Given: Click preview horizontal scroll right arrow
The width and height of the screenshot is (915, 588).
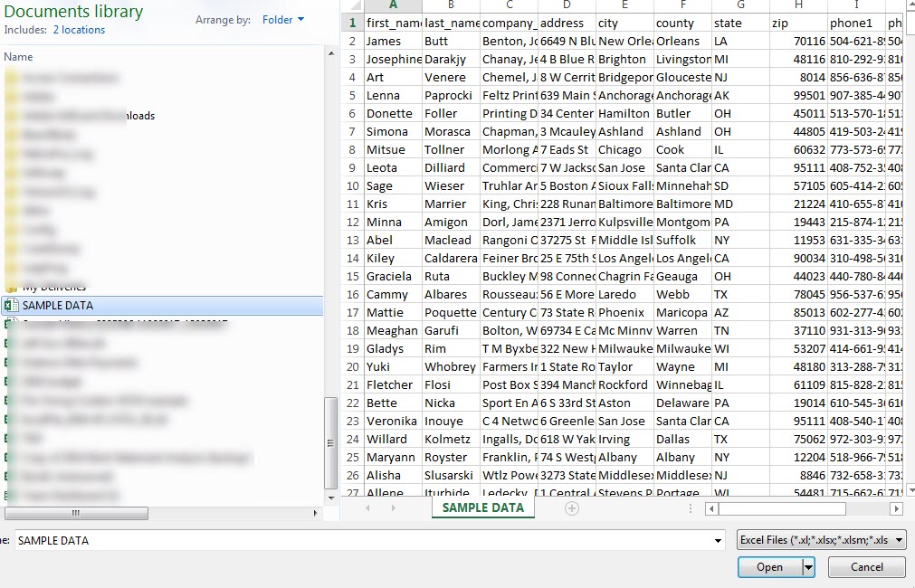Looking at the screenshot, I should pos(897,508).
